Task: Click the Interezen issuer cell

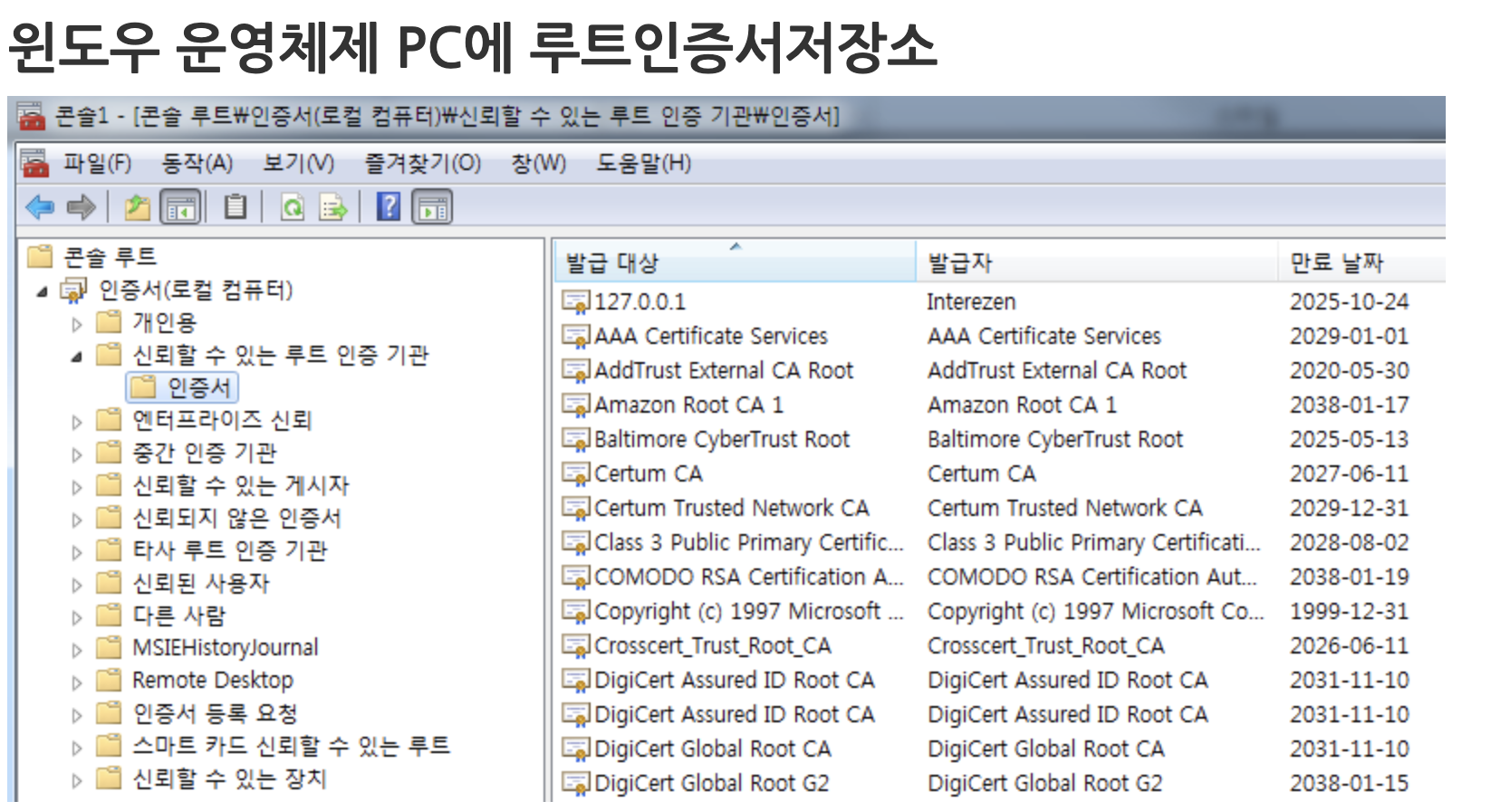Action: click(x=971, y=301)
